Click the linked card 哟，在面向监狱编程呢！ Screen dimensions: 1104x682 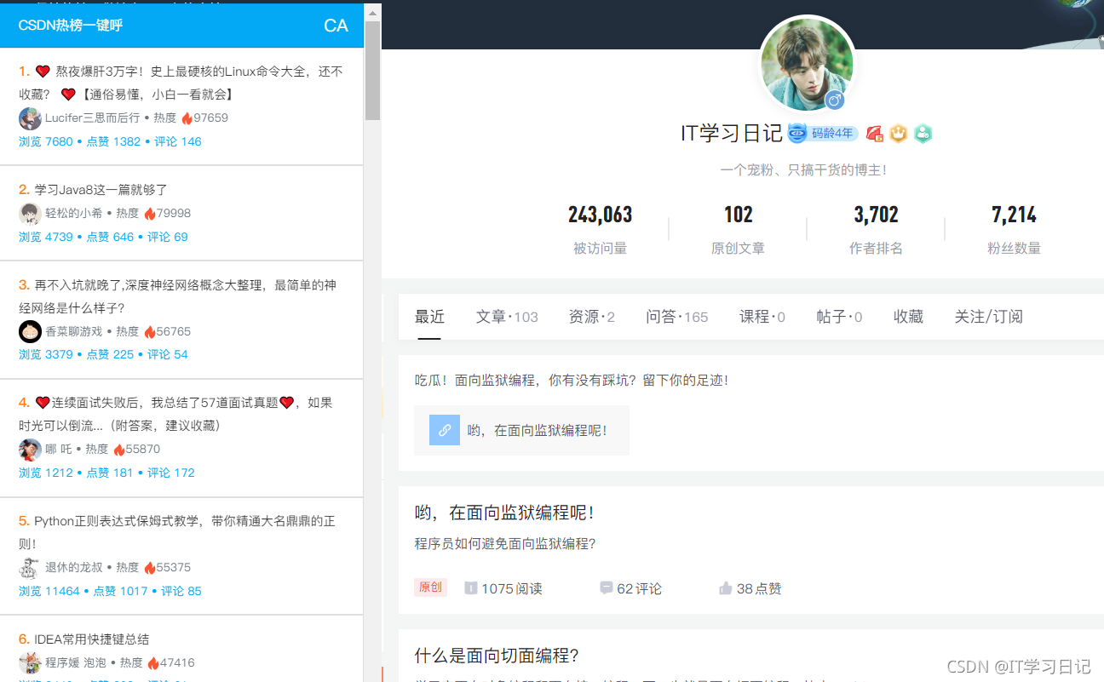click(521, 430)
